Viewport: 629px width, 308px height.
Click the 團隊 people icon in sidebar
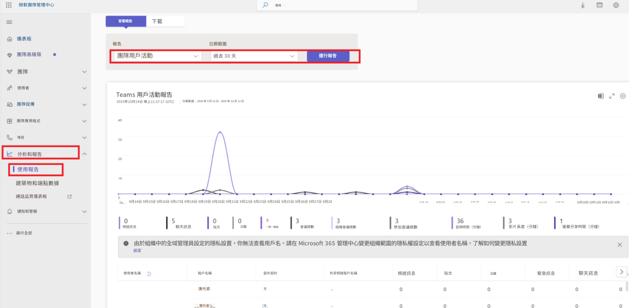pos(9,72)
